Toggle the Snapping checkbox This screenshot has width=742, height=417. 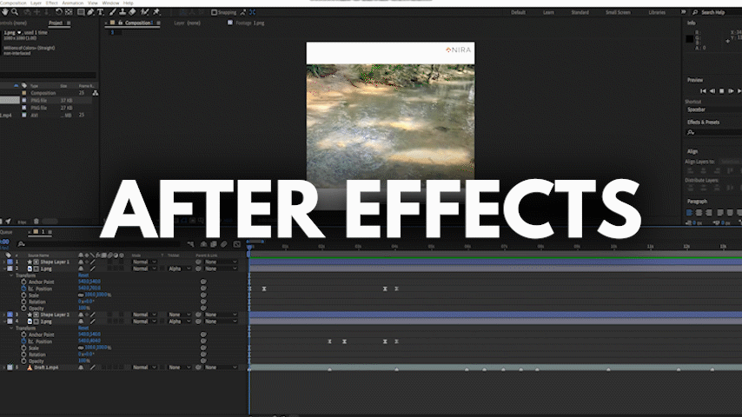tap(214, 12)
